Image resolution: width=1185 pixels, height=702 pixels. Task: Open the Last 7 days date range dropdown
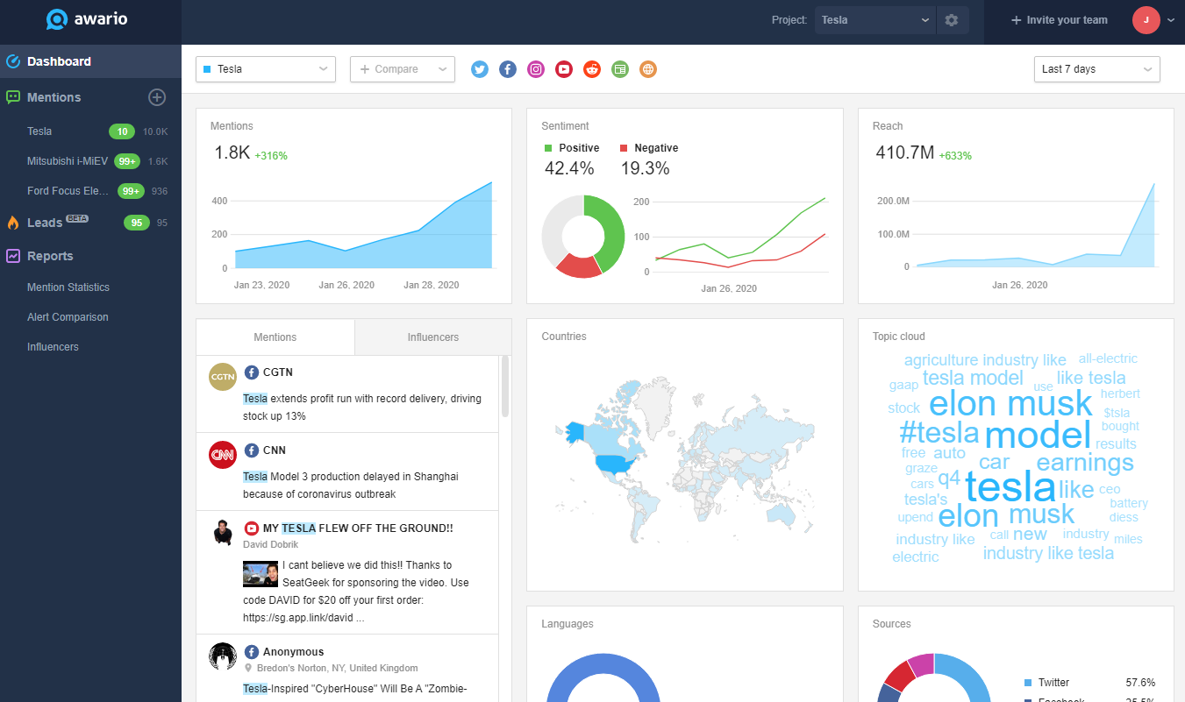(1096, 69)
